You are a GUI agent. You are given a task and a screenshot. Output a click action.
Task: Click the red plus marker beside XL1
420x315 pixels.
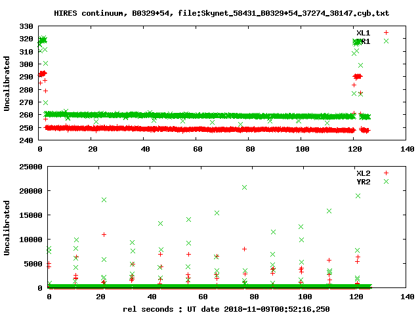coord(386,32)
